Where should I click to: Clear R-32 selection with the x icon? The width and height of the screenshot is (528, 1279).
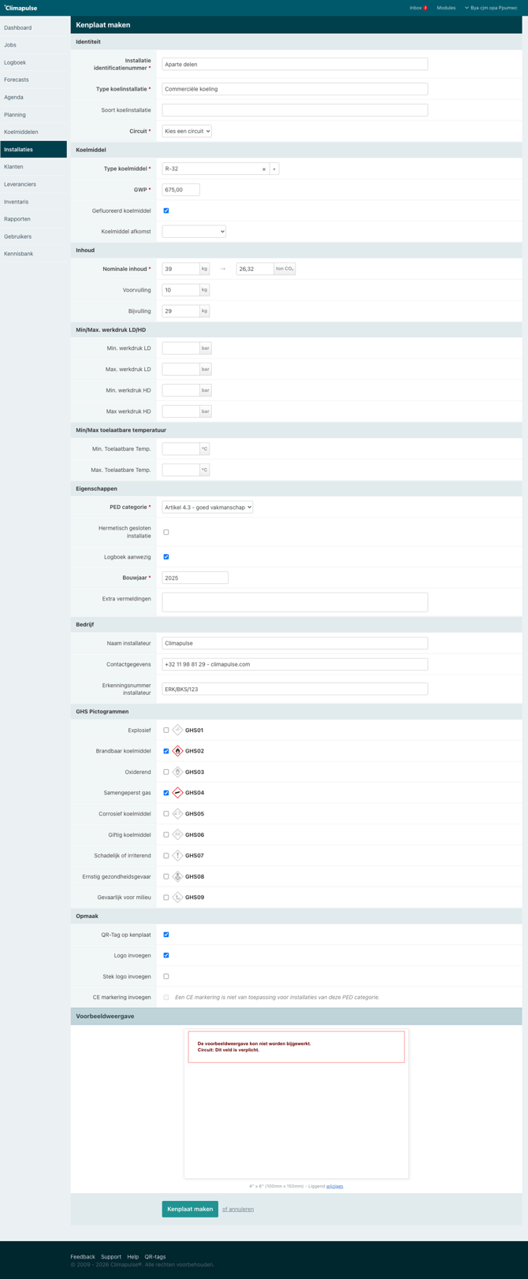pos(264,169)
